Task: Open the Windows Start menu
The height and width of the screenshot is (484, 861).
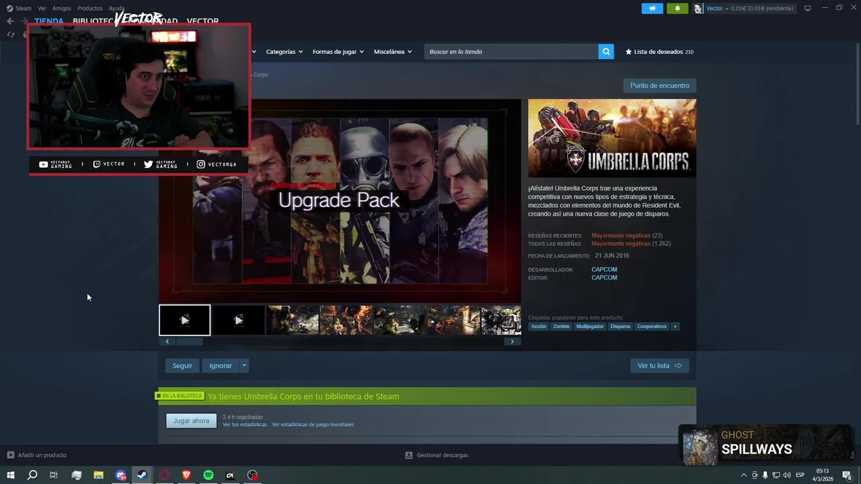Action: pyautogui.click(x=10, y=475)
